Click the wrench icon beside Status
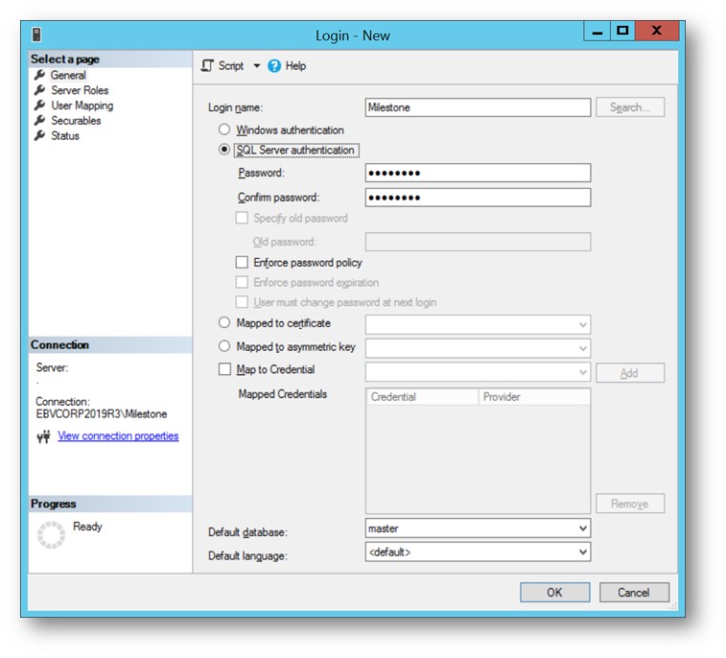726x658 pixels. coord(39,136)
